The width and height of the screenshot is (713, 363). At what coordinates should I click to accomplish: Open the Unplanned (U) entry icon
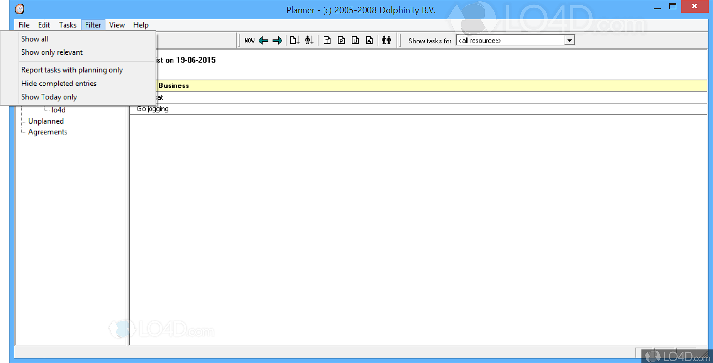pos(355,40)
